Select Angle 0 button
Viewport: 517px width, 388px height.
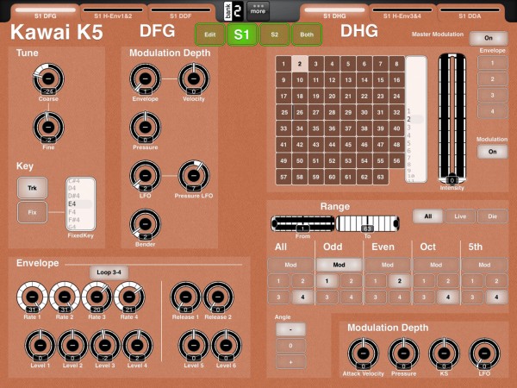click(290, 346)
